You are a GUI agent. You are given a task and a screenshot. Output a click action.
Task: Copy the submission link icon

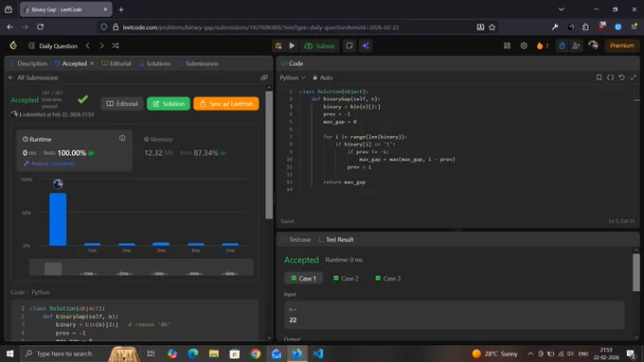(x=264, y=78)
